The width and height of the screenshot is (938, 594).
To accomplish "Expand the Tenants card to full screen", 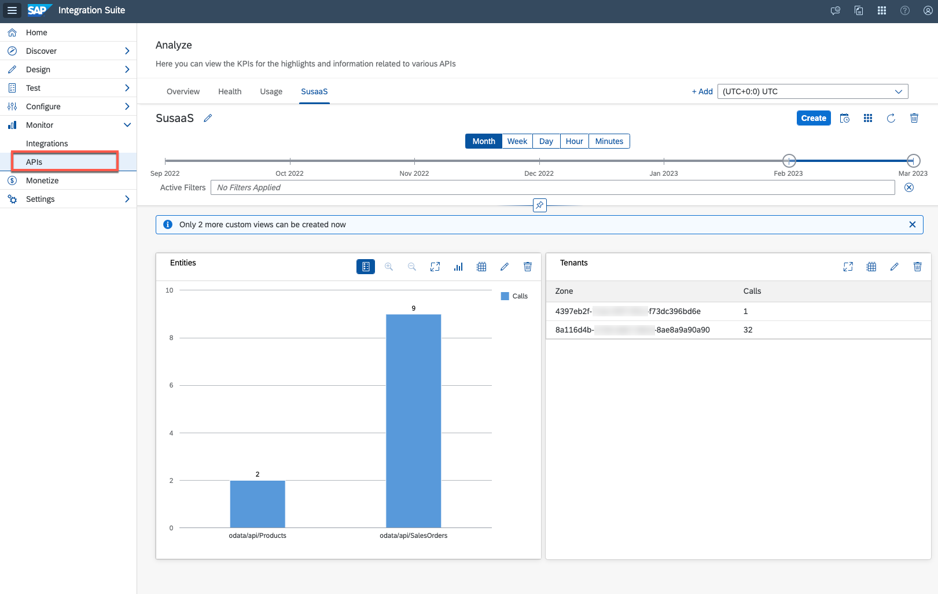I will tap(848, 267).
